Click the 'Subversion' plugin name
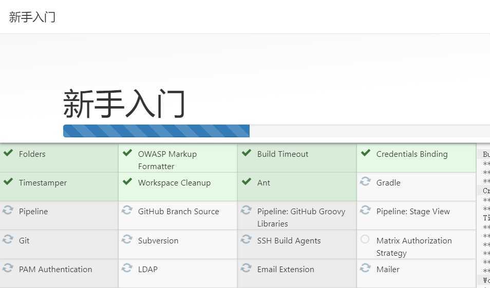This screenshot has width=490, height=288. (158, 241)
